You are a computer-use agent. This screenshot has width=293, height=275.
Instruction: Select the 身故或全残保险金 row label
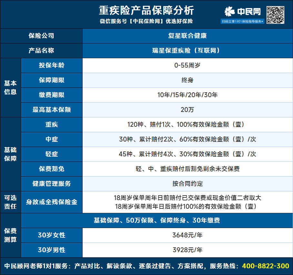[52, 202]
